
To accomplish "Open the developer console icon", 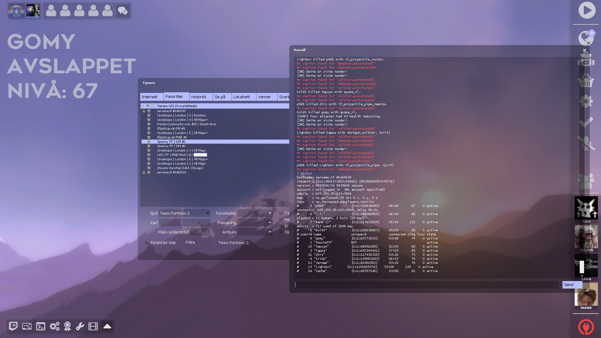I will (41, 326).
